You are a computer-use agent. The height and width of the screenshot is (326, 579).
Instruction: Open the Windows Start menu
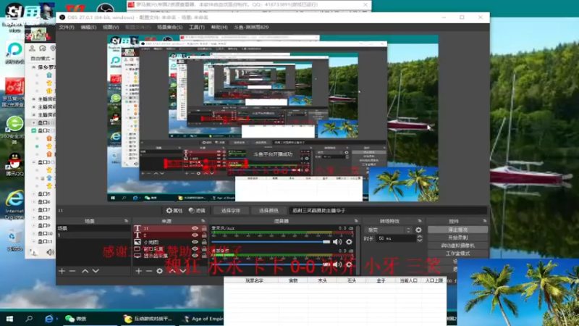point(9,318)
